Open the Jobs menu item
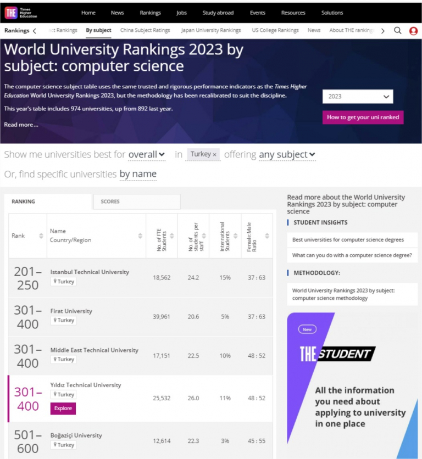The width and height of the screenshot is (422, 459). click(x=181, y=13)
